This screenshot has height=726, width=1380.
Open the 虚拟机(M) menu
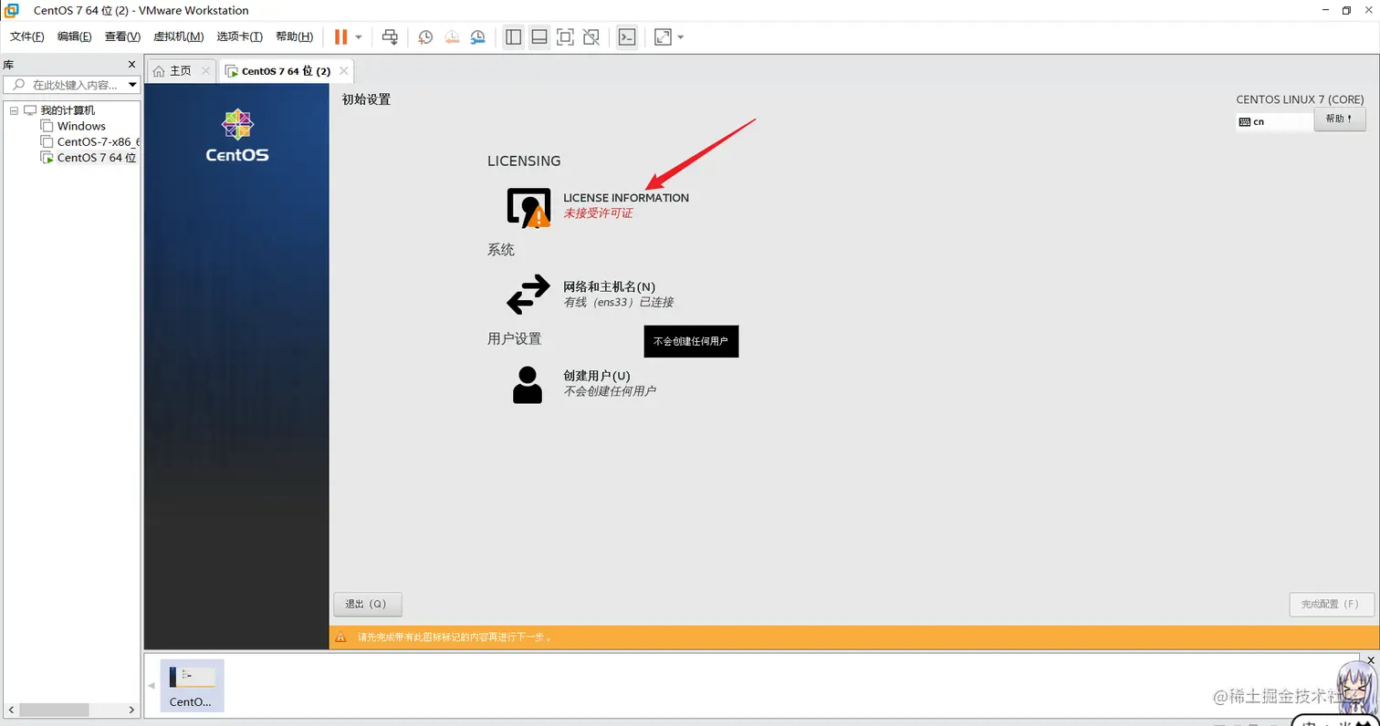pos(178,36)
